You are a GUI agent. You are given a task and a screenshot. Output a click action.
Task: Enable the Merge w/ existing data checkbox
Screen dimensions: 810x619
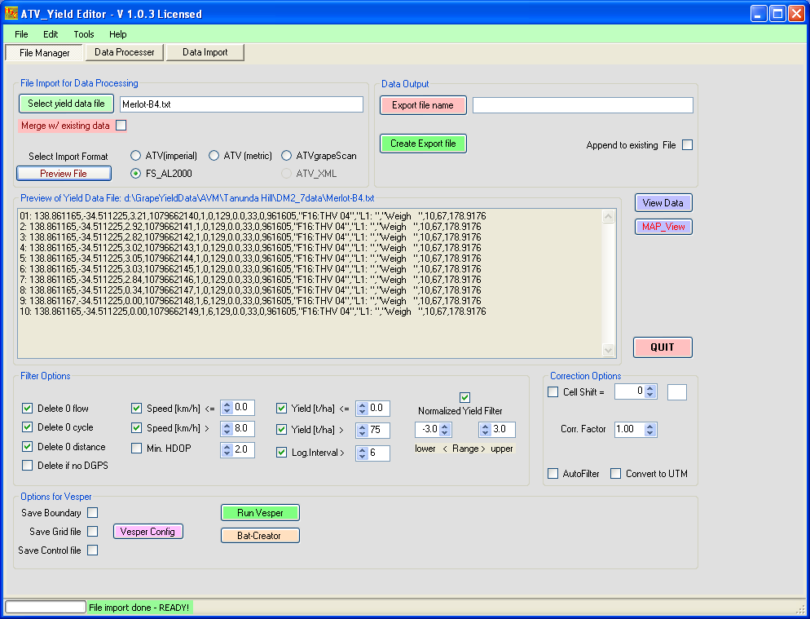click(121, 126)
